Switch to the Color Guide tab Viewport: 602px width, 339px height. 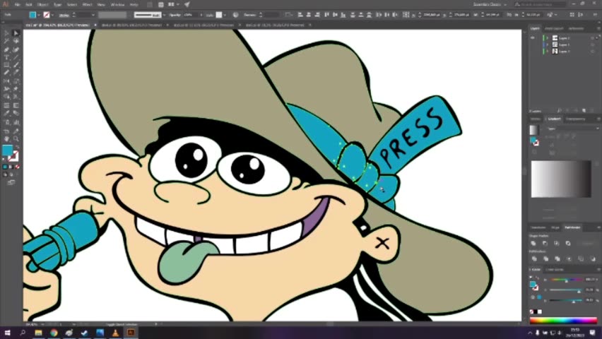pyautogui.click(x=555, y=270)
